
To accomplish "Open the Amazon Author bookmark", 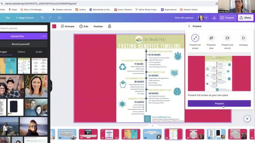I will click(x=189, y=10).
